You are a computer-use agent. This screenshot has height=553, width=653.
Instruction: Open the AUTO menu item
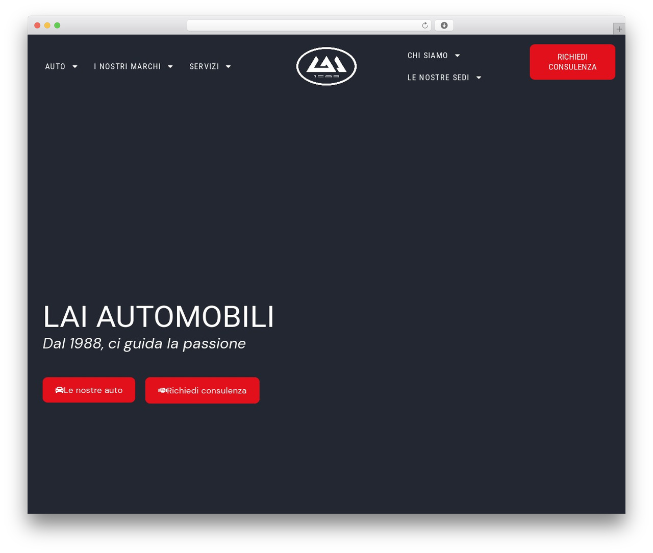[55, 67]
